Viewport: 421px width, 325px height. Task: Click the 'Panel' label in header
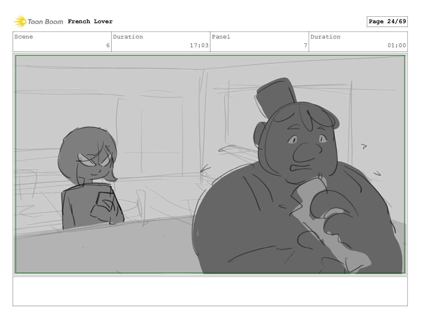click(221, 37)
